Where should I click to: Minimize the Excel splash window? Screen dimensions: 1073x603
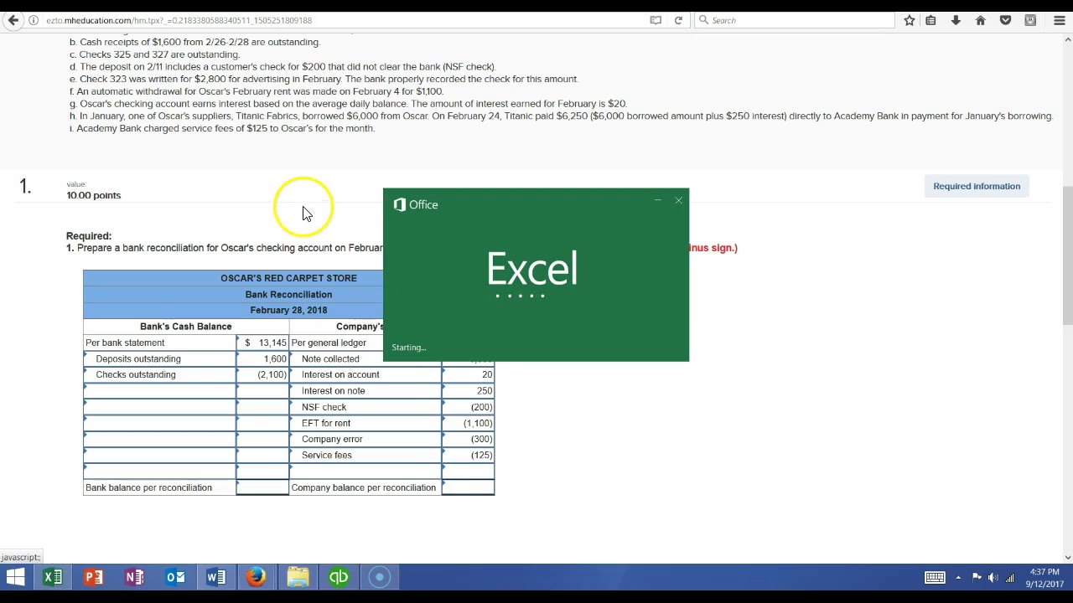[x=658, y=200]
